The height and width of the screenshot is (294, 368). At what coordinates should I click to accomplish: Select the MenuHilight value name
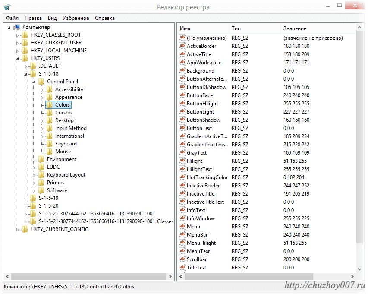coord(201,243)
